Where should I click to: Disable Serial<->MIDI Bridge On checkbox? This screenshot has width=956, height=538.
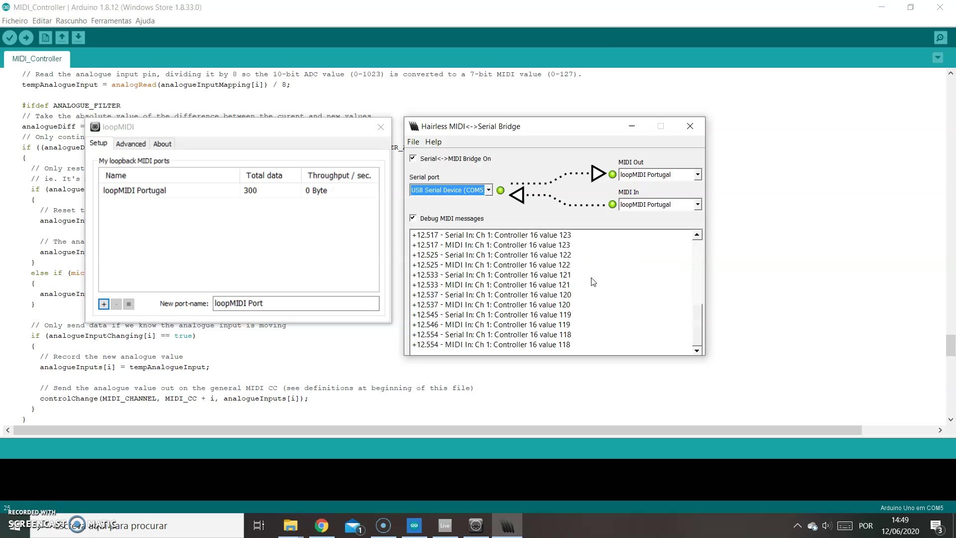pyautogui.click(x=413, y=158)
